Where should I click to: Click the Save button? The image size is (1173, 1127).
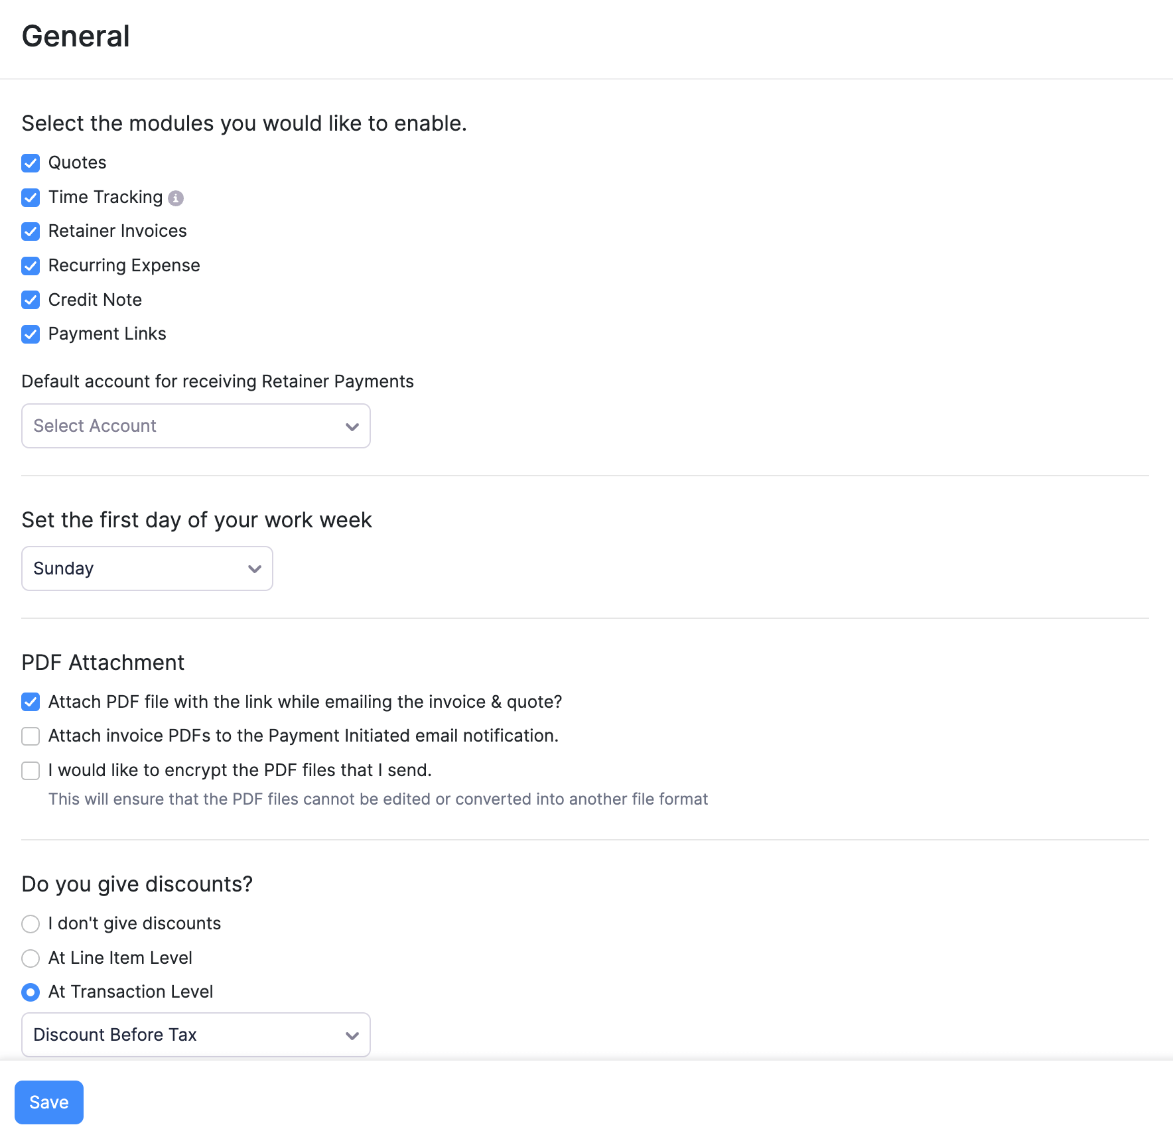49,1102
